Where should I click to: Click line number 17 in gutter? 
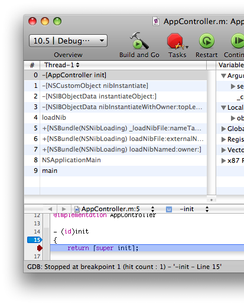37,257
